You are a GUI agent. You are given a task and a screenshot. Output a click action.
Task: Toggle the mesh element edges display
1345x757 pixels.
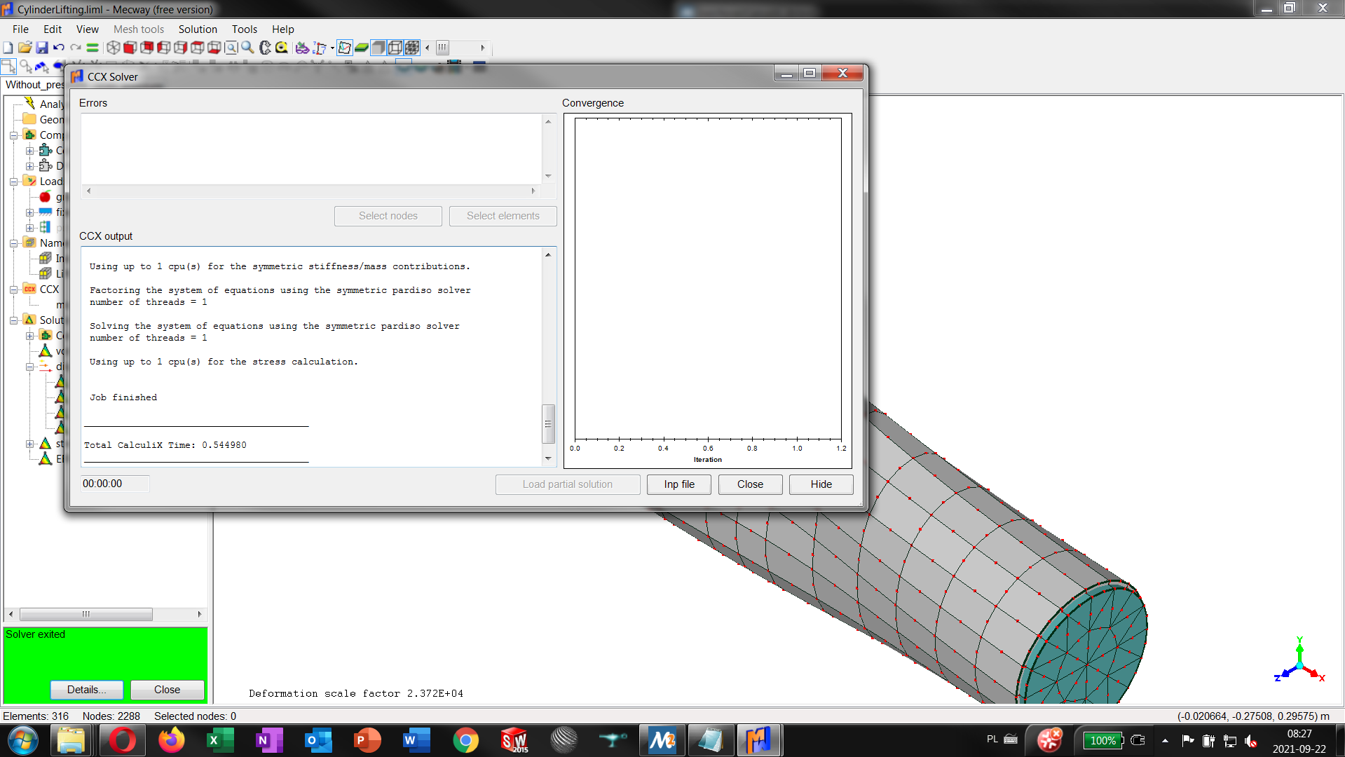(412, 48)
